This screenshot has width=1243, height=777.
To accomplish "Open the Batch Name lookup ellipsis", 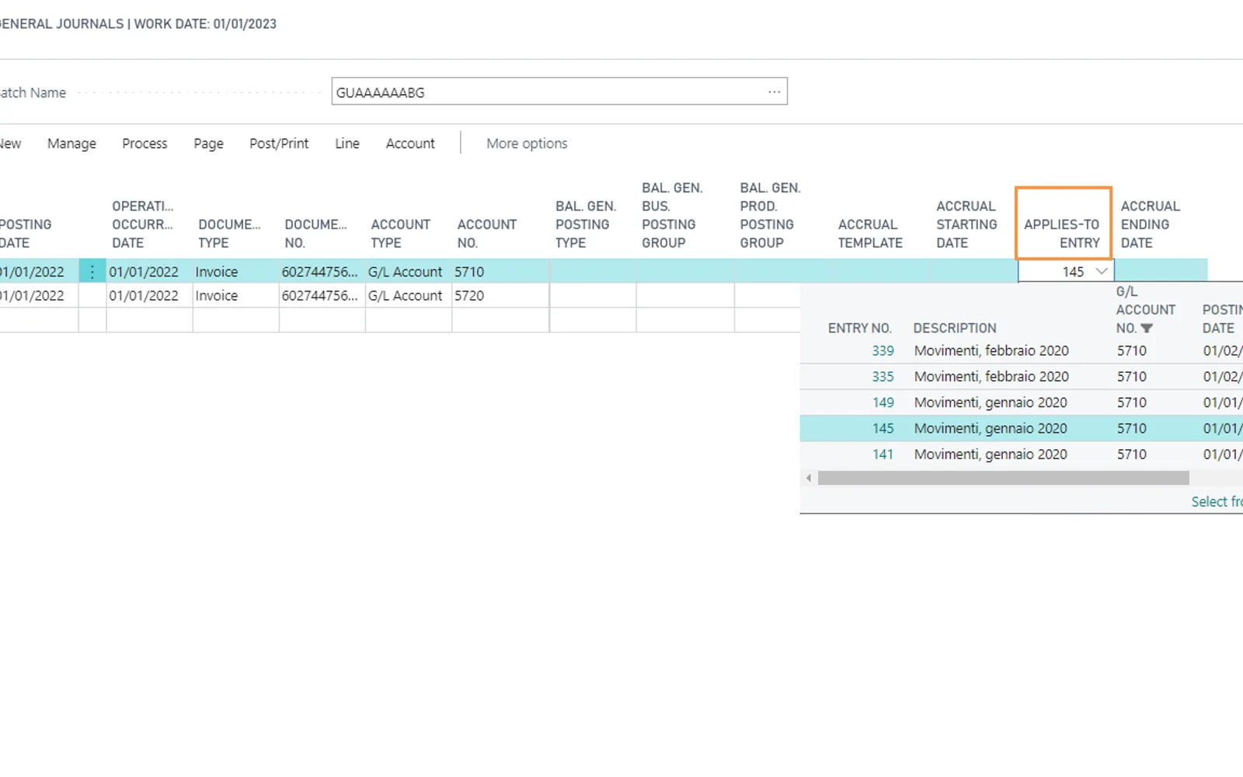I will tap(774, 92).
